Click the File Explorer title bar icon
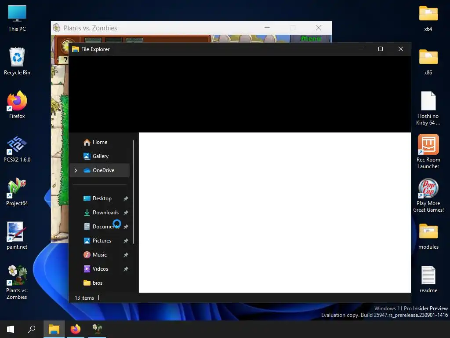The image size is (450, 338). [x=76, y=49]
